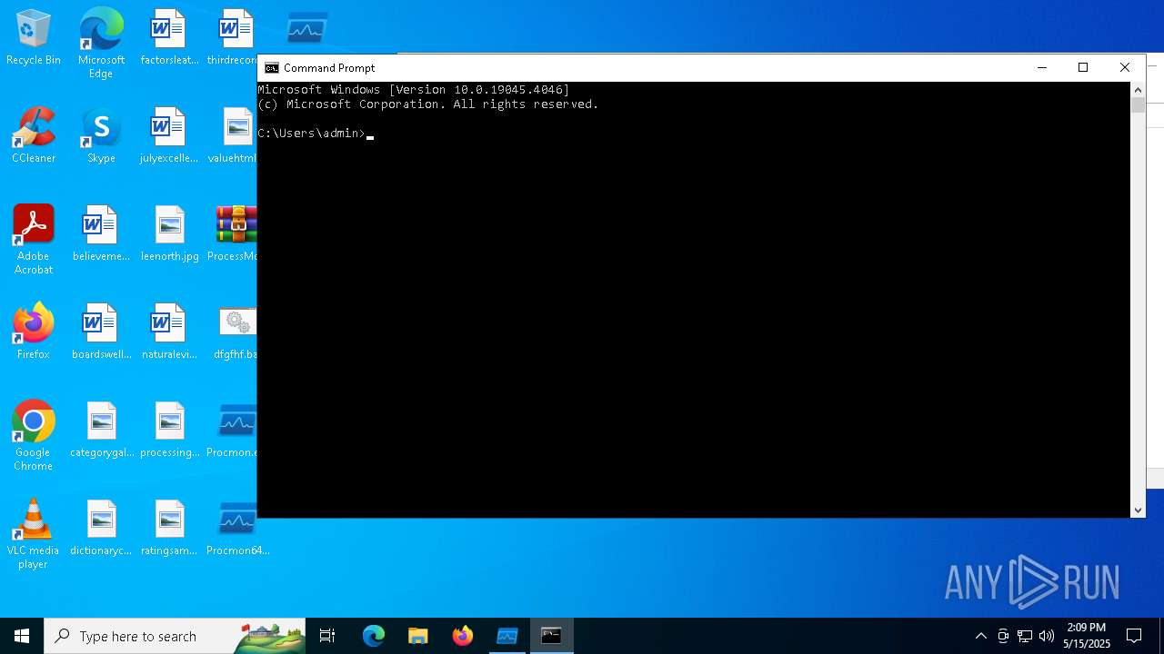The width and height of the screenshot is (1164, 654).
Task: Open Firefox desktop shortcut
Action: point(33,332)
